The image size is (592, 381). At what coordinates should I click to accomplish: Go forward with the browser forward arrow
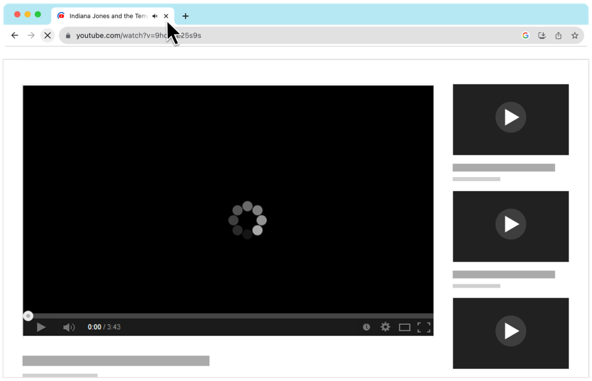pos(31,35)
